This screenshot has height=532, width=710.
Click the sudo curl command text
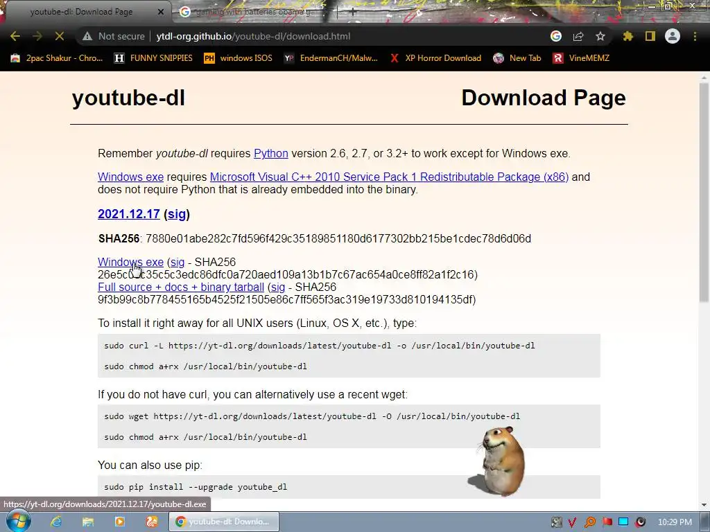click(x=319, y=346)
